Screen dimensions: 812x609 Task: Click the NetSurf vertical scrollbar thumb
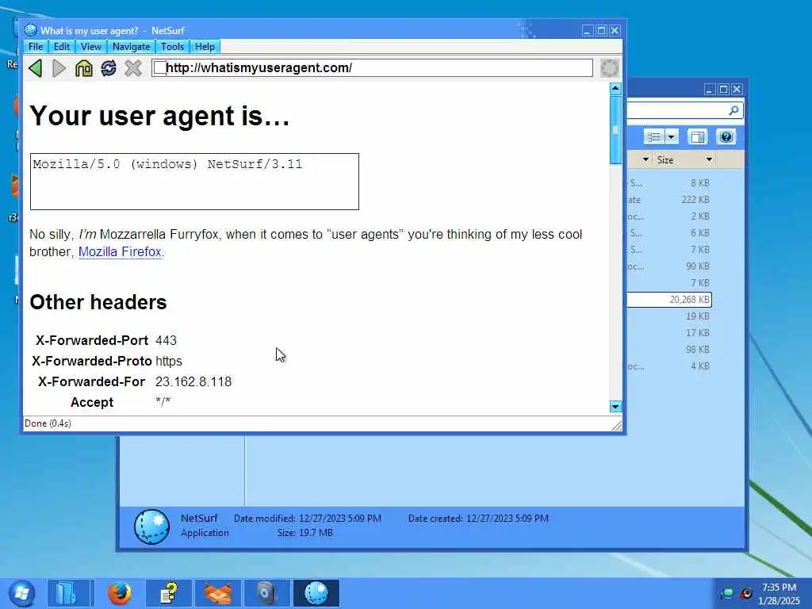[x=615, y=129]
